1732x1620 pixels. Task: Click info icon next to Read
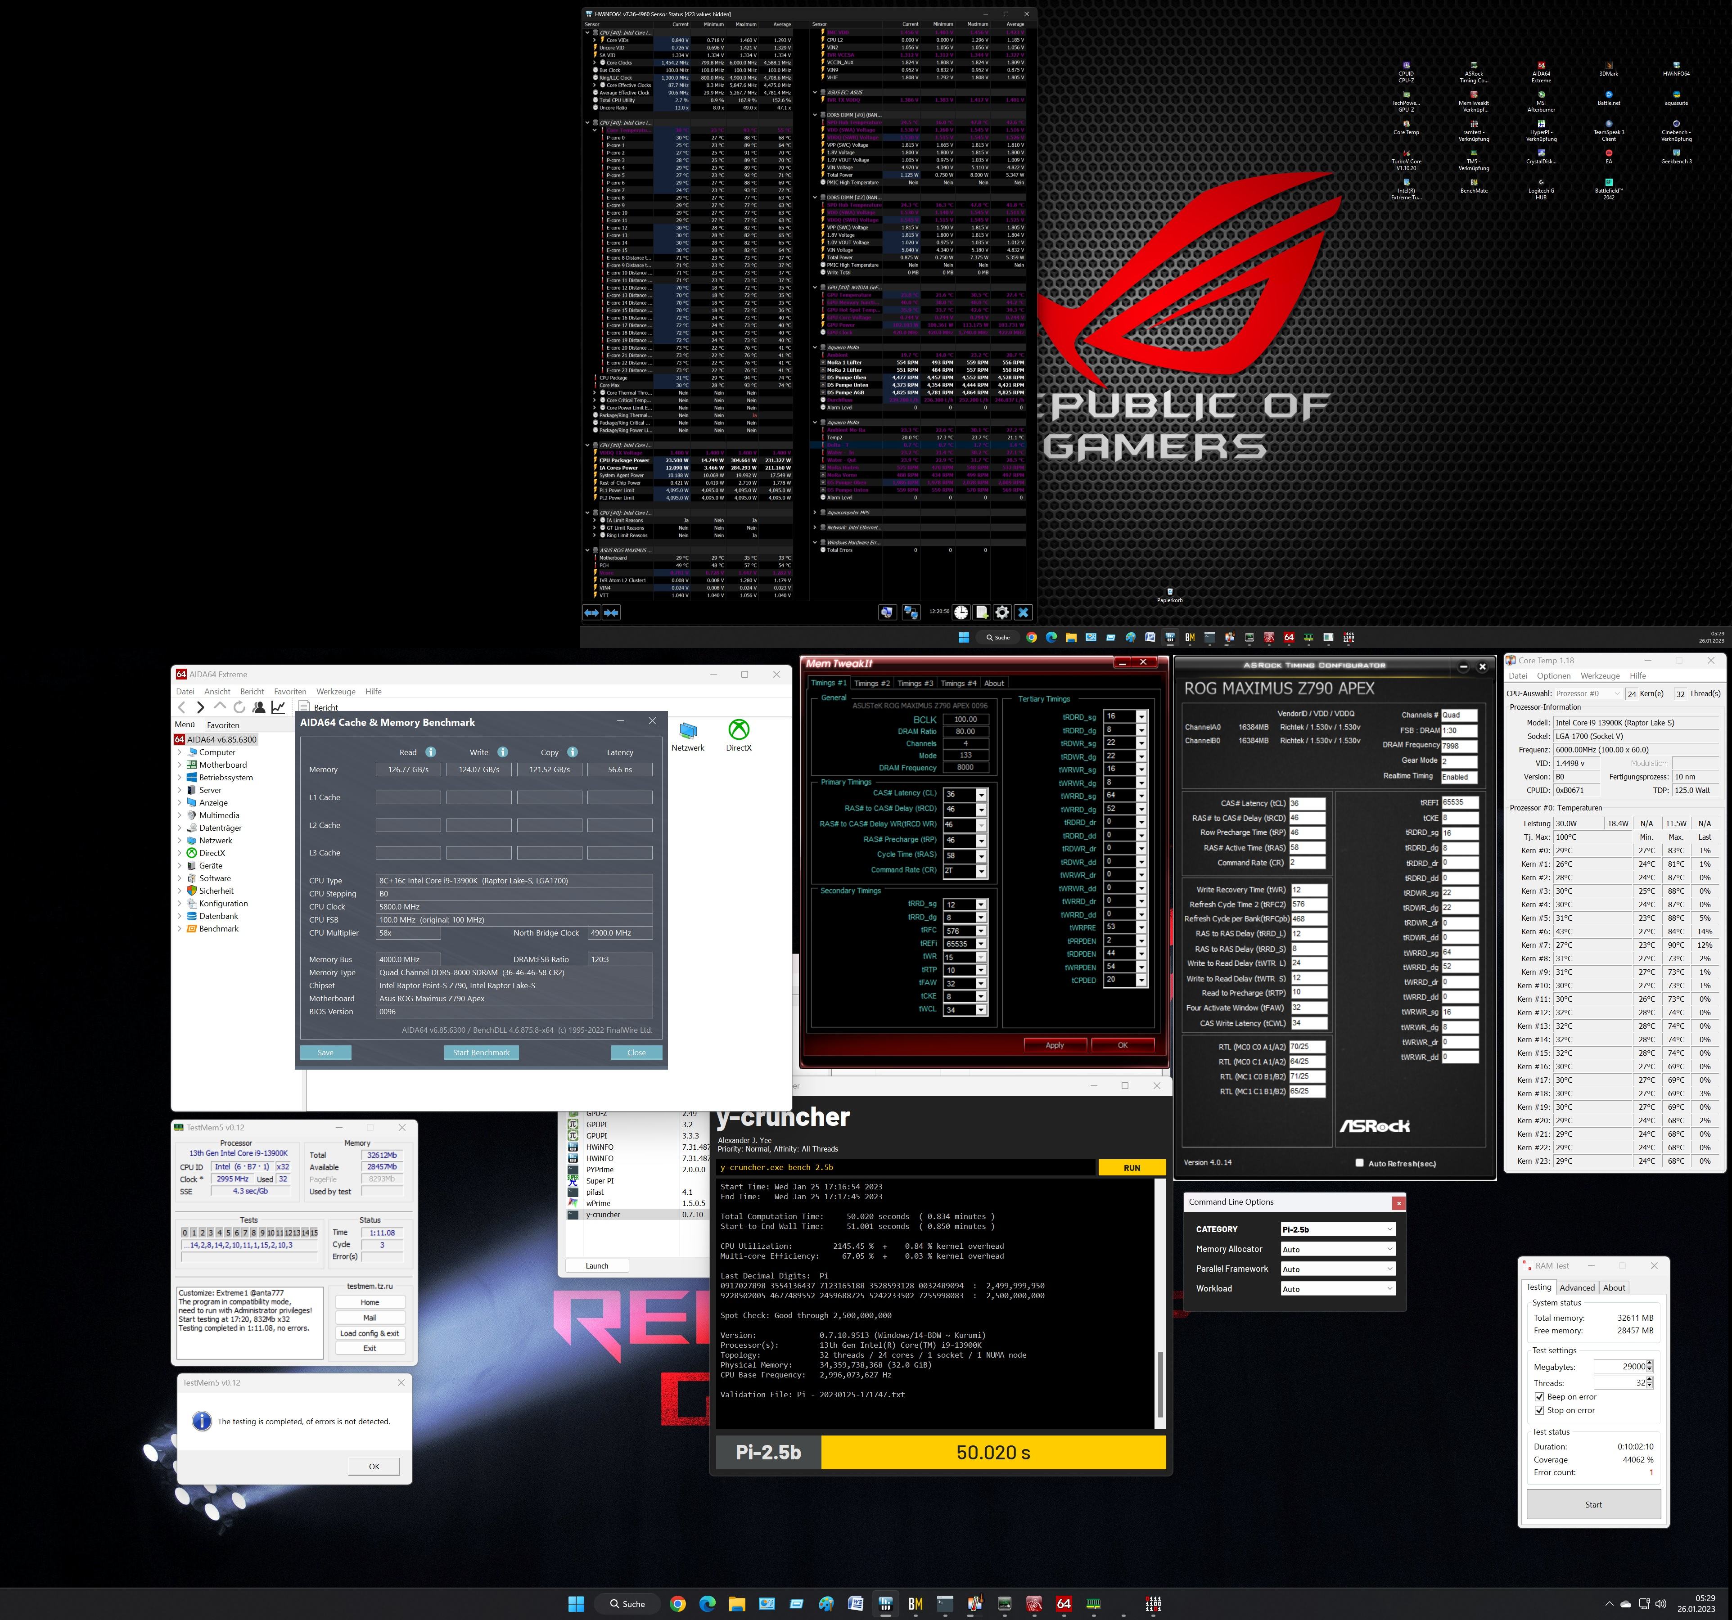430,751
